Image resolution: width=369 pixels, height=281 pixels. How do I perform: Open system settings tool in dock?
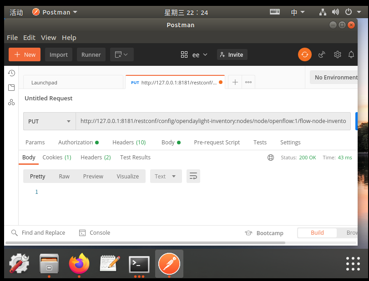[x=19, y=263]
